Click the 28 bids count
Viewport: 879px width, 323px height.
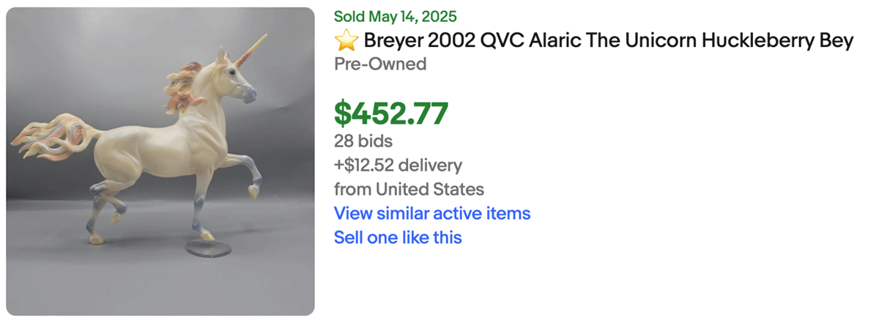pyautogui.click(x=363, y=141)
